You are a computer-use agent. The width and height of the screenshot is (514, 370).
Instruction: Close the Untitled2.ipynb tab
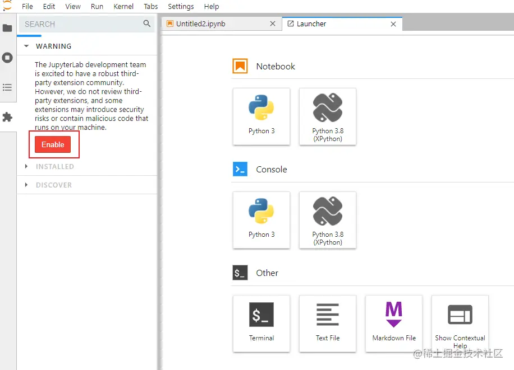coord(272,24)
